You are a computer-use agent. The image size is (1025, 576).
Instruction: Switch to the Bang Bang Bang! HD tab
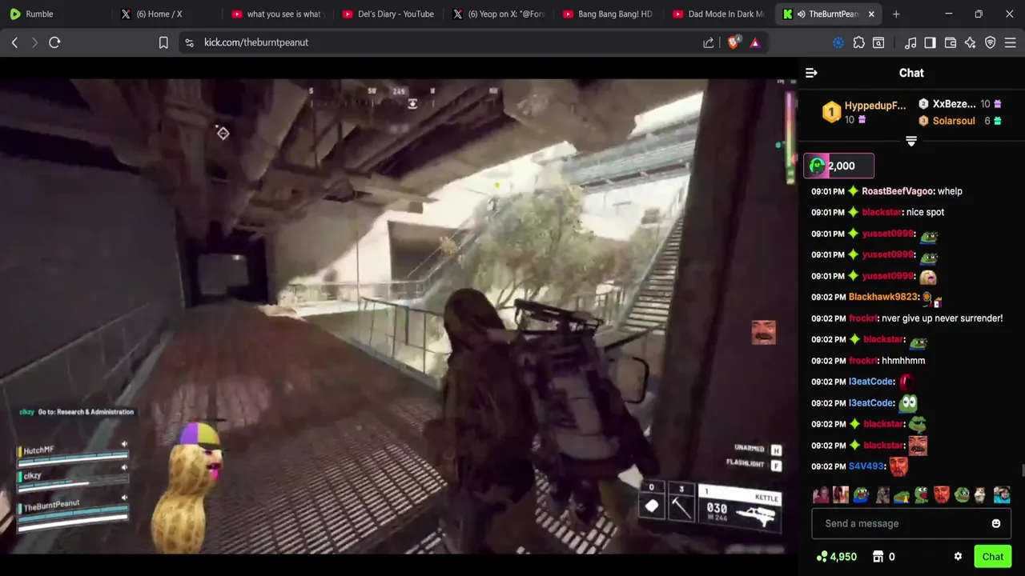607,14
